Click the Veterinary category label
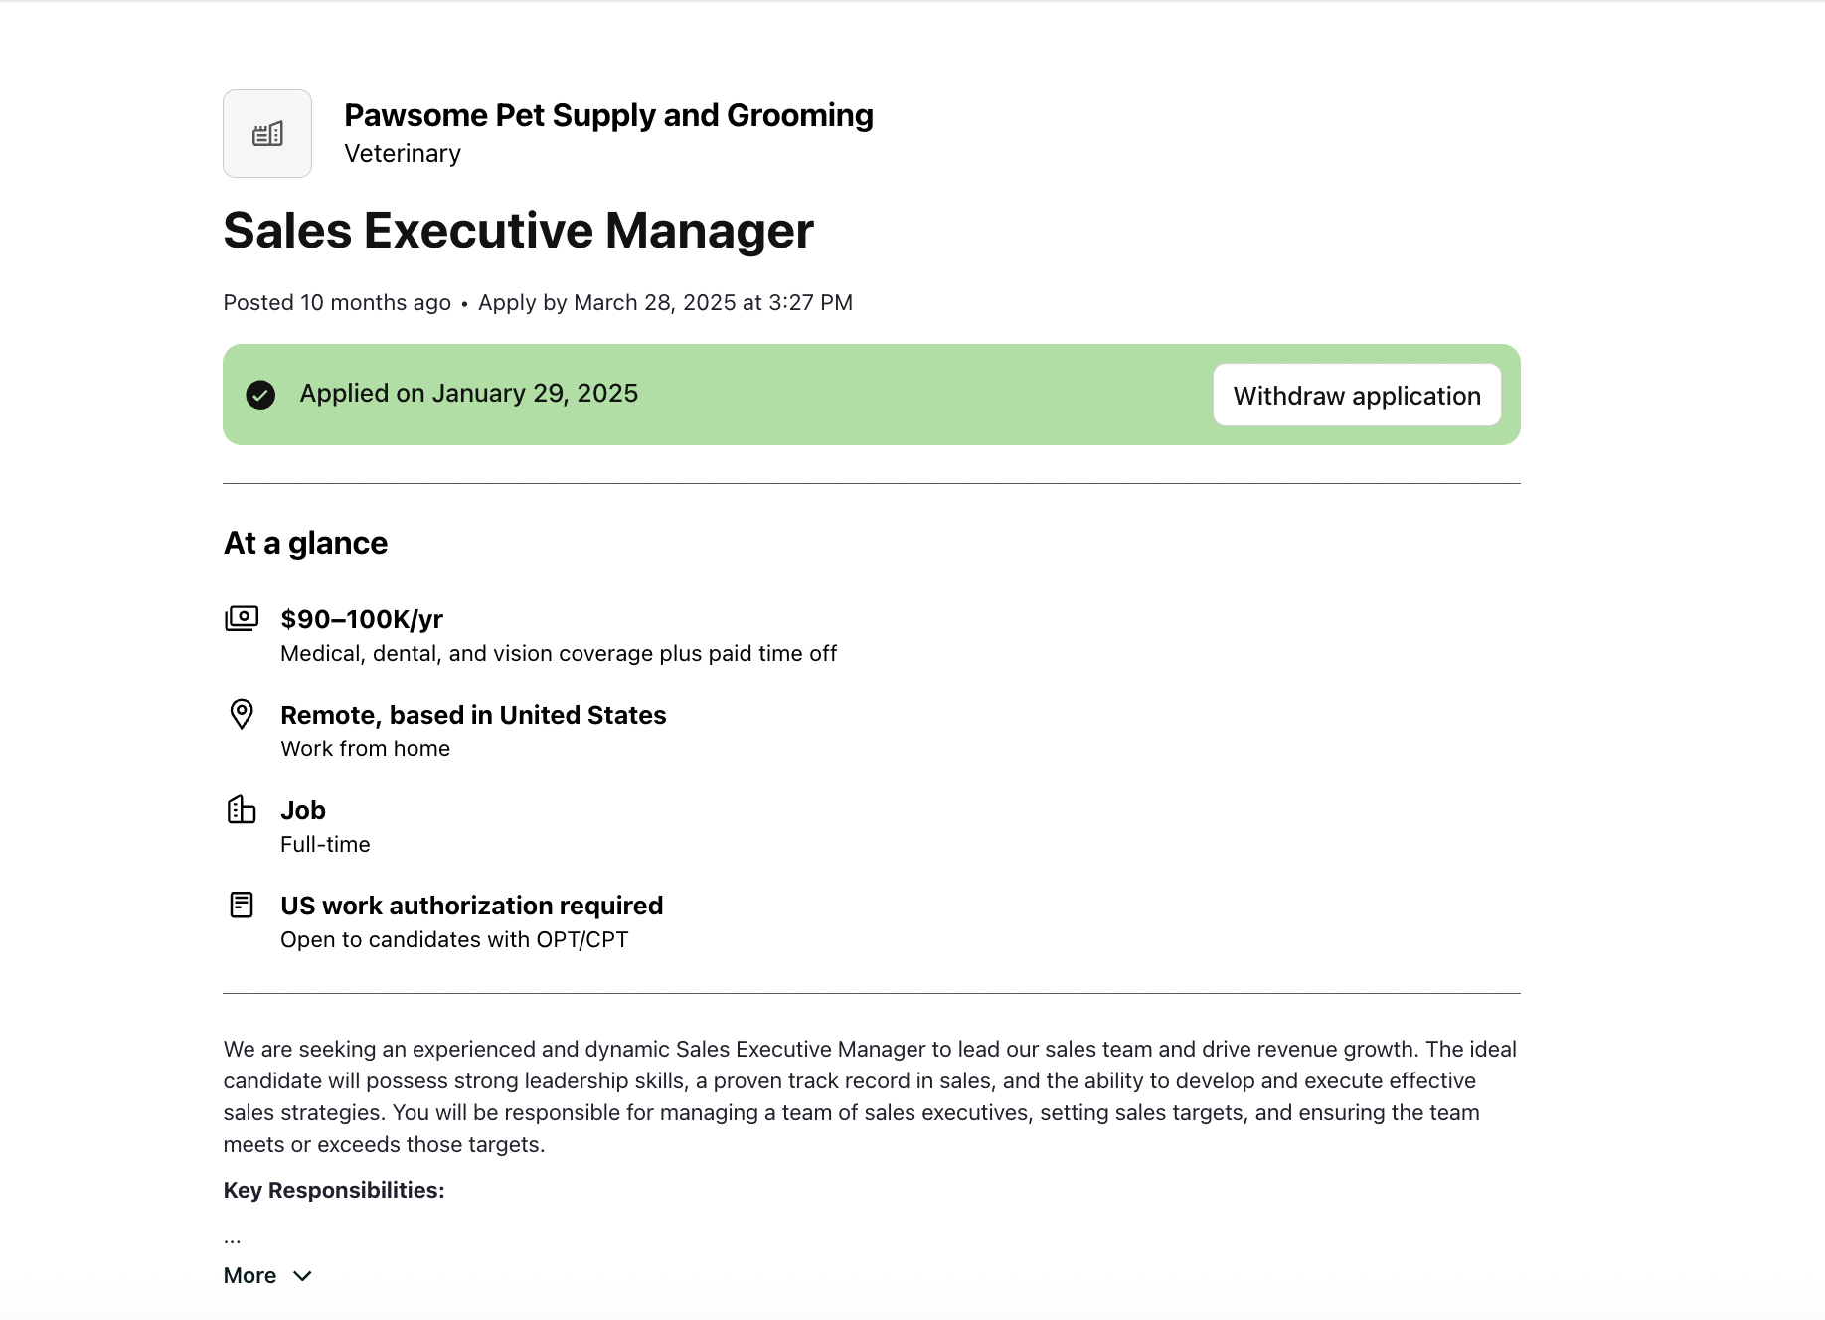Image resolution: width=1825 pixels, height=1320 pixels. (x=402, y=153)
